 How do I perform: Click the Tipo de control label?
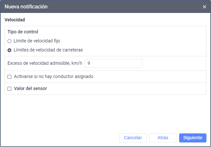(23, 32)
